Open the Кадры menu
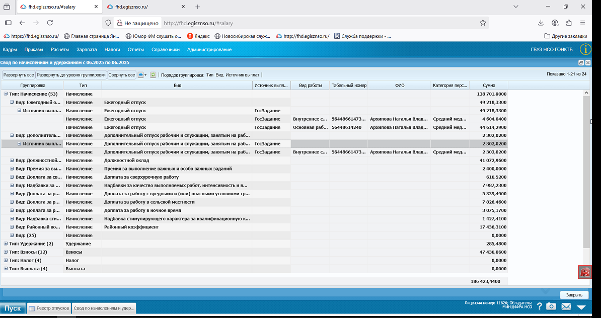 click(10, 49)
